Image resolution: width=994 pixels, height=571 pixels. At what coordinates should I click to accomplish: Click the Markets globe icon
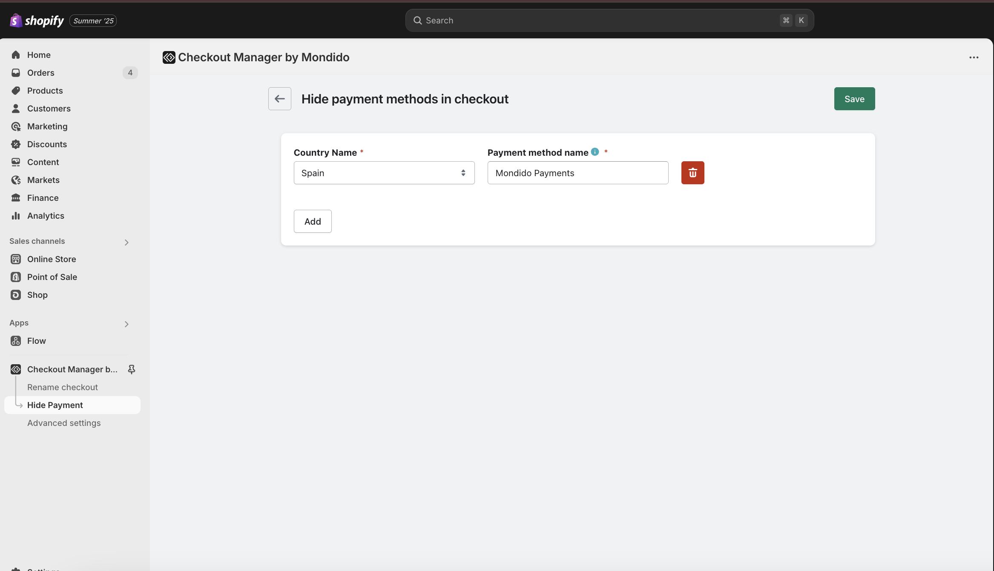(x=16, y=180)
